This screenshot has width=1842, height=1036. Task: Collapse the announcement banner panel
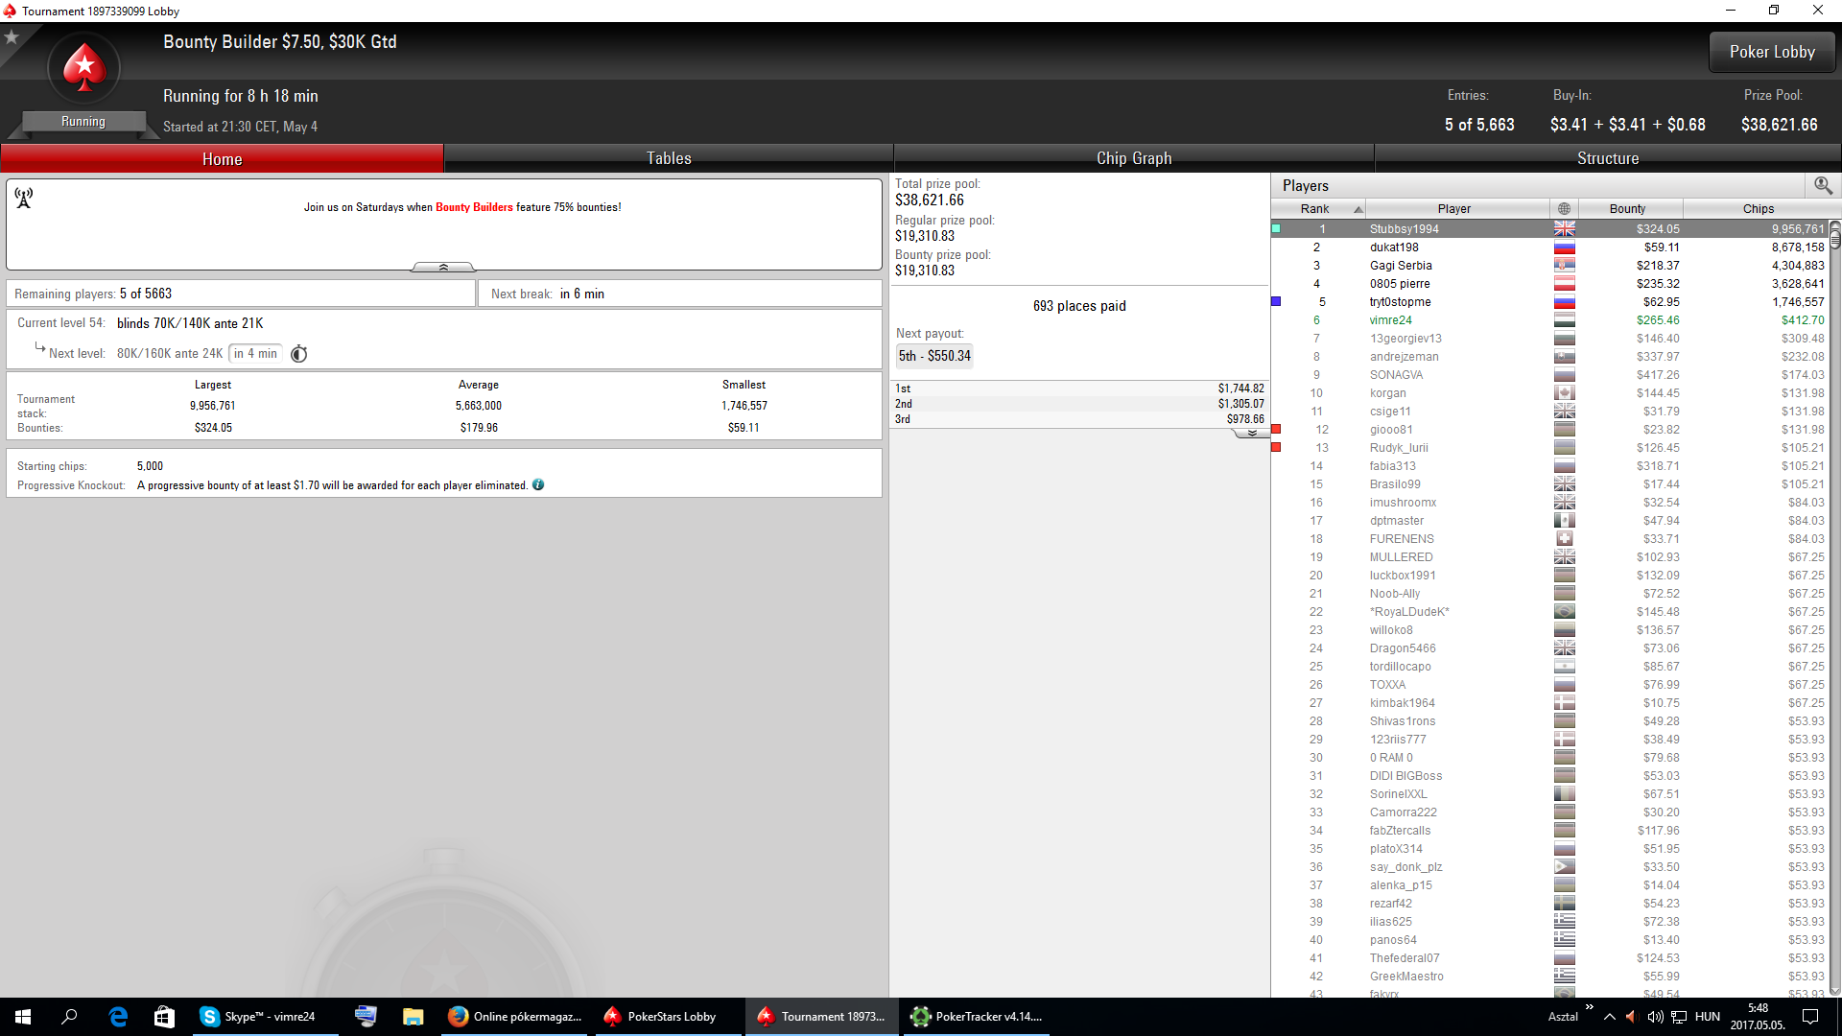click(443, 267)
